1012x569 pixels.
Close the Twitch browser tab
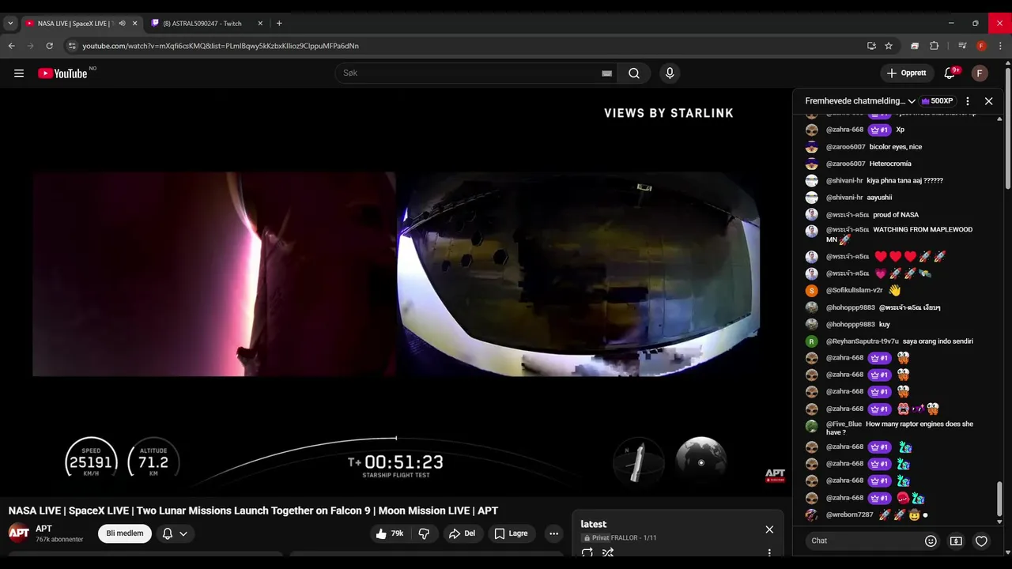[260, 24]
